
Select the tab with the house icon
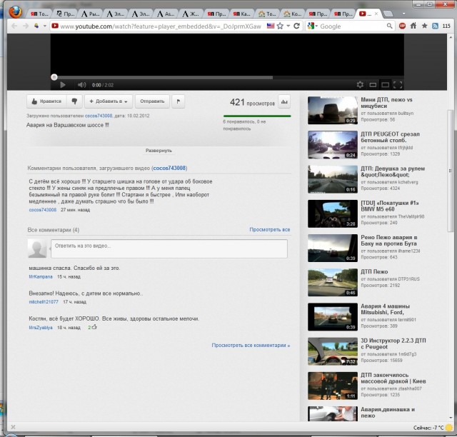point(266,14)
